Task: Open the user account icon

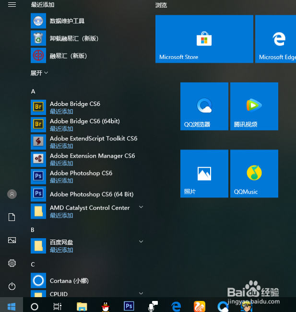Action: click(x=12, y=194)
